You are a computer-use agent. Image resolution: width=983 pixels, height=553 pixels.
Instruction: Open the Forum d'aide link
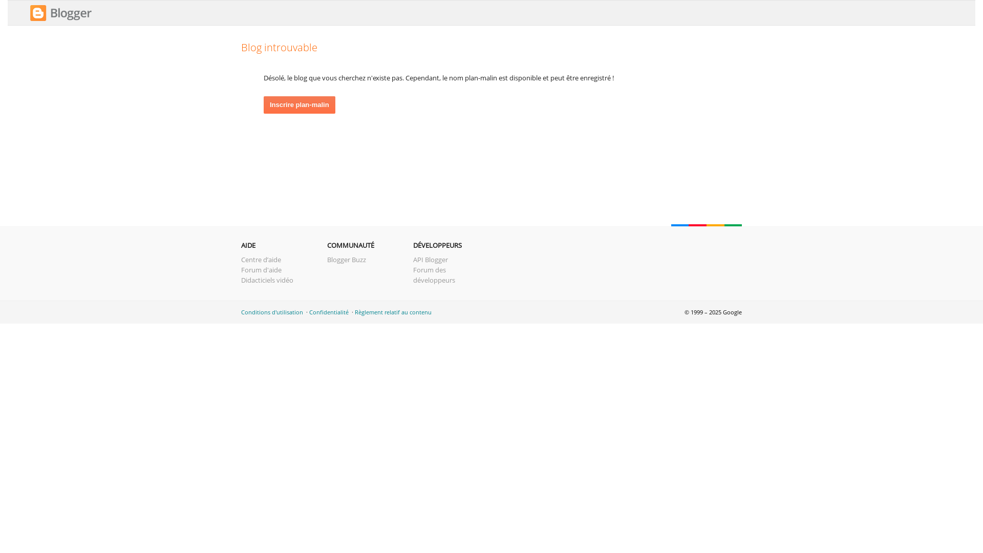(x=261, y=270)
